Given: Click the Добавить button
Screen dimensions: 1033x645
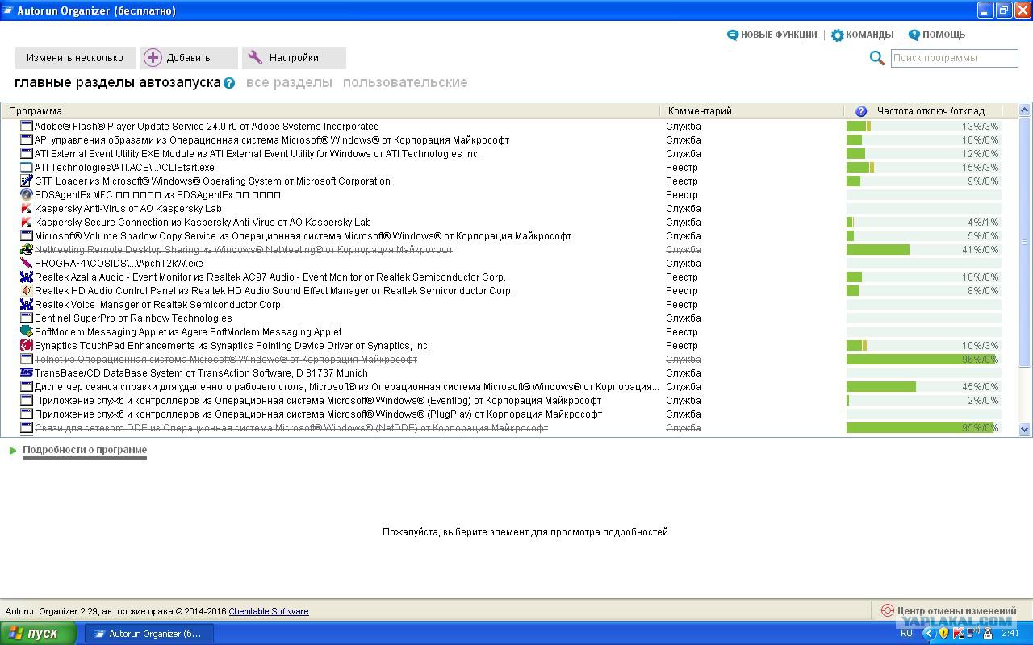Looking at the screenshot, I should [x=189, y=58].
